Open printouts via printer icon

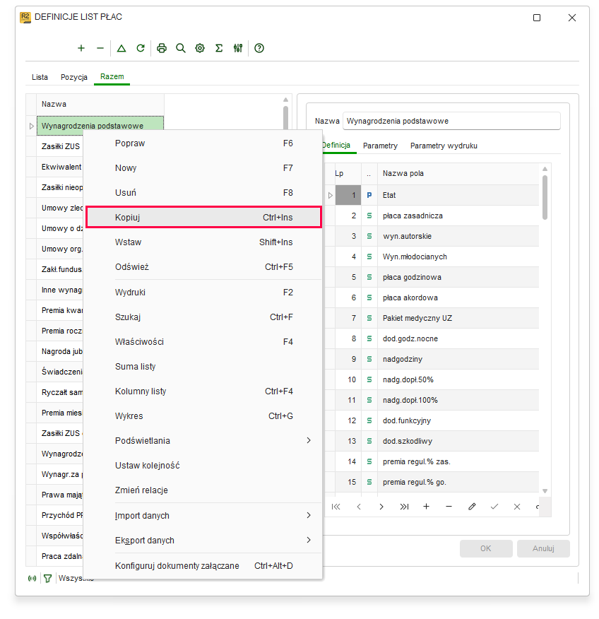pyautogui.click(x=162, y=48)
